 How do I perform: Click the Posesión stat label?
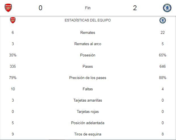[88, 55]
